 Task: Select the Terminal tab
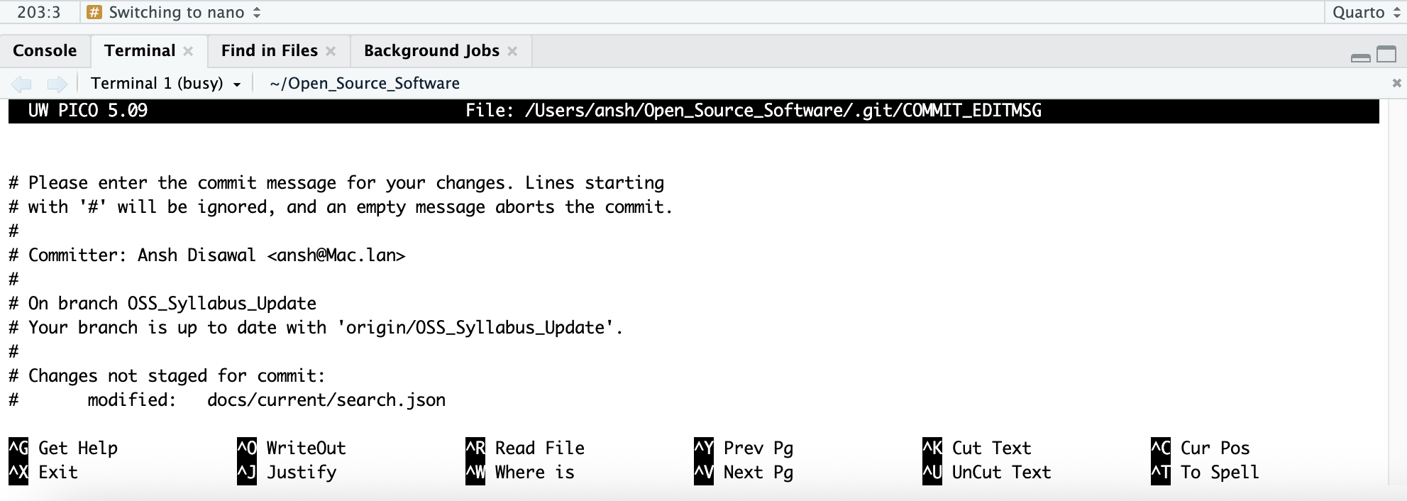139,51
